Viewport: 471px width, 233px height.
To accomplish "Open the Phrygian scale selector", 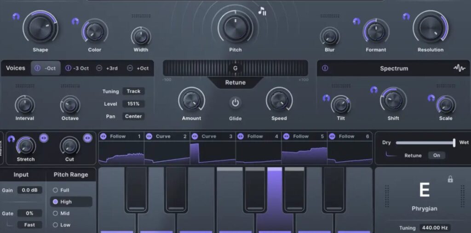I will click(x=424, y=209).
